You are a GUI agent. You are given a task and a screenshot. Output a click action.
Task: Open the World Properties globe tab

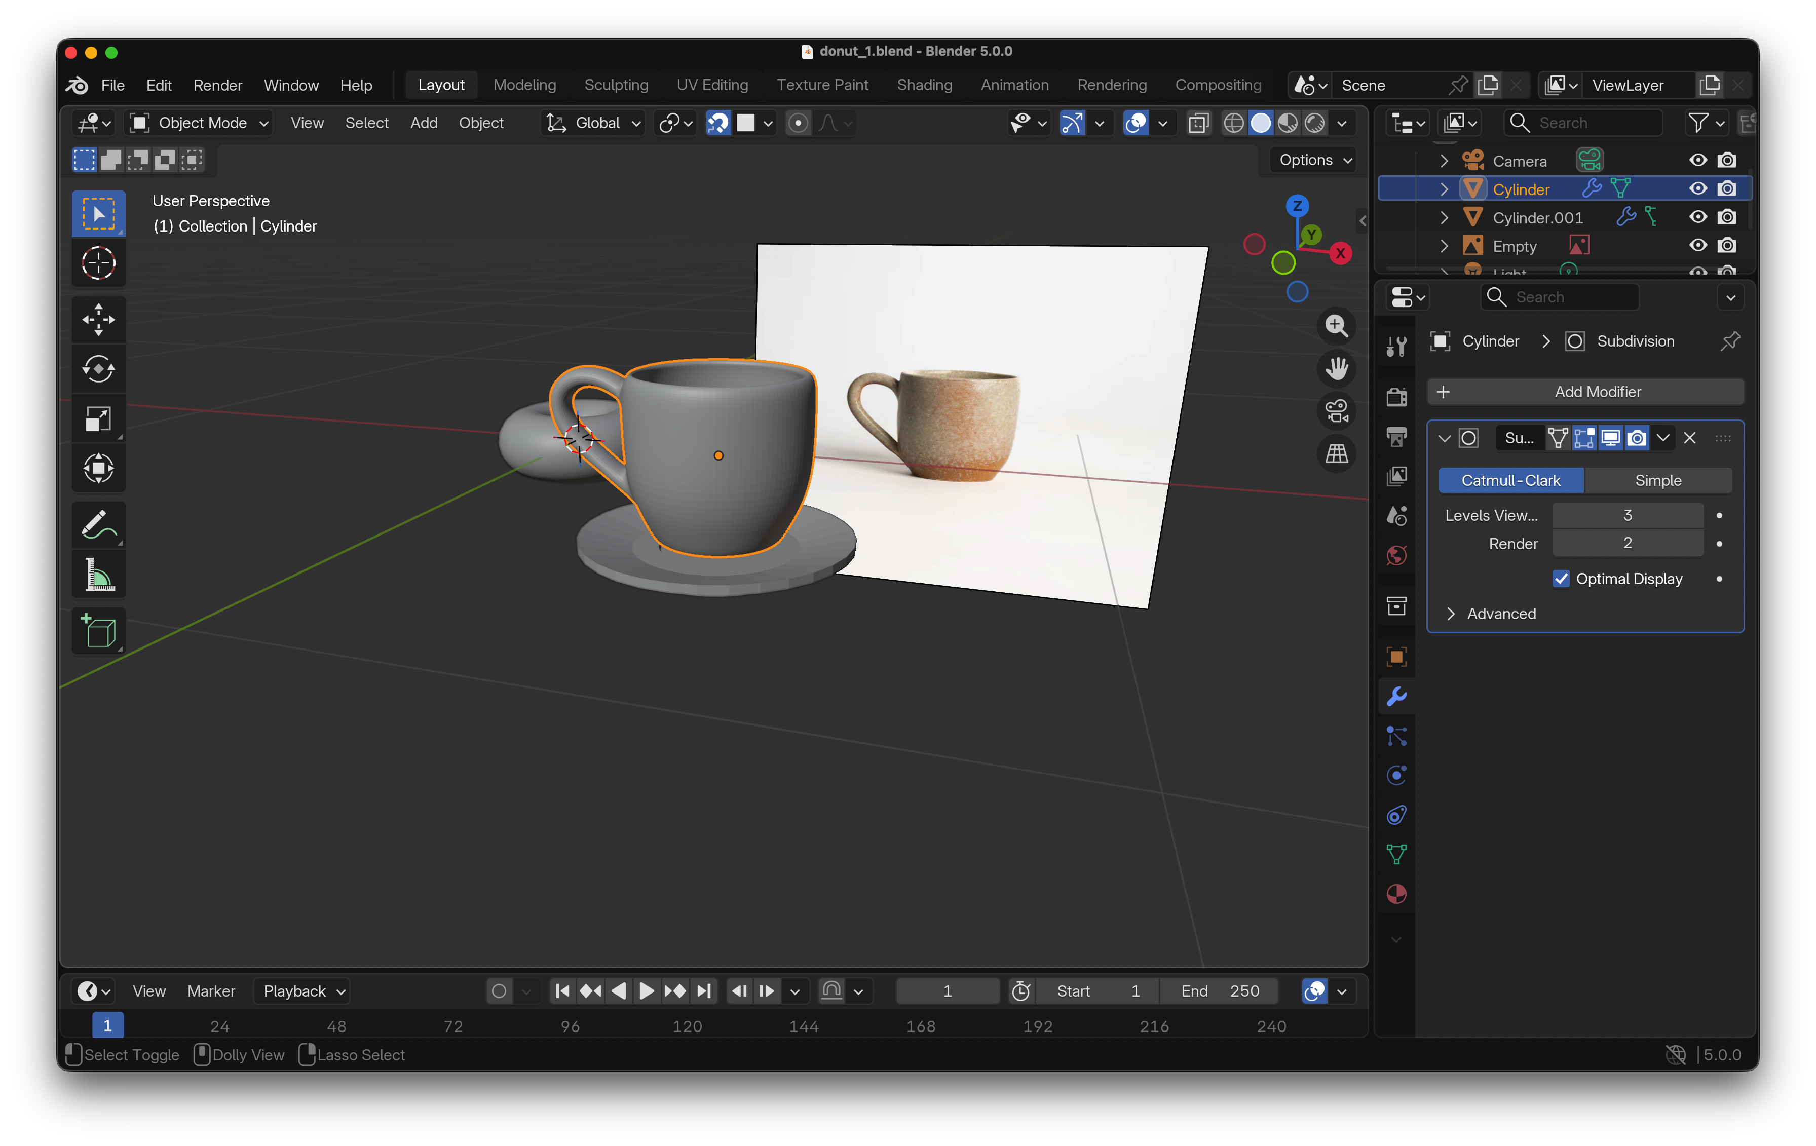(x=1396, y=556)
